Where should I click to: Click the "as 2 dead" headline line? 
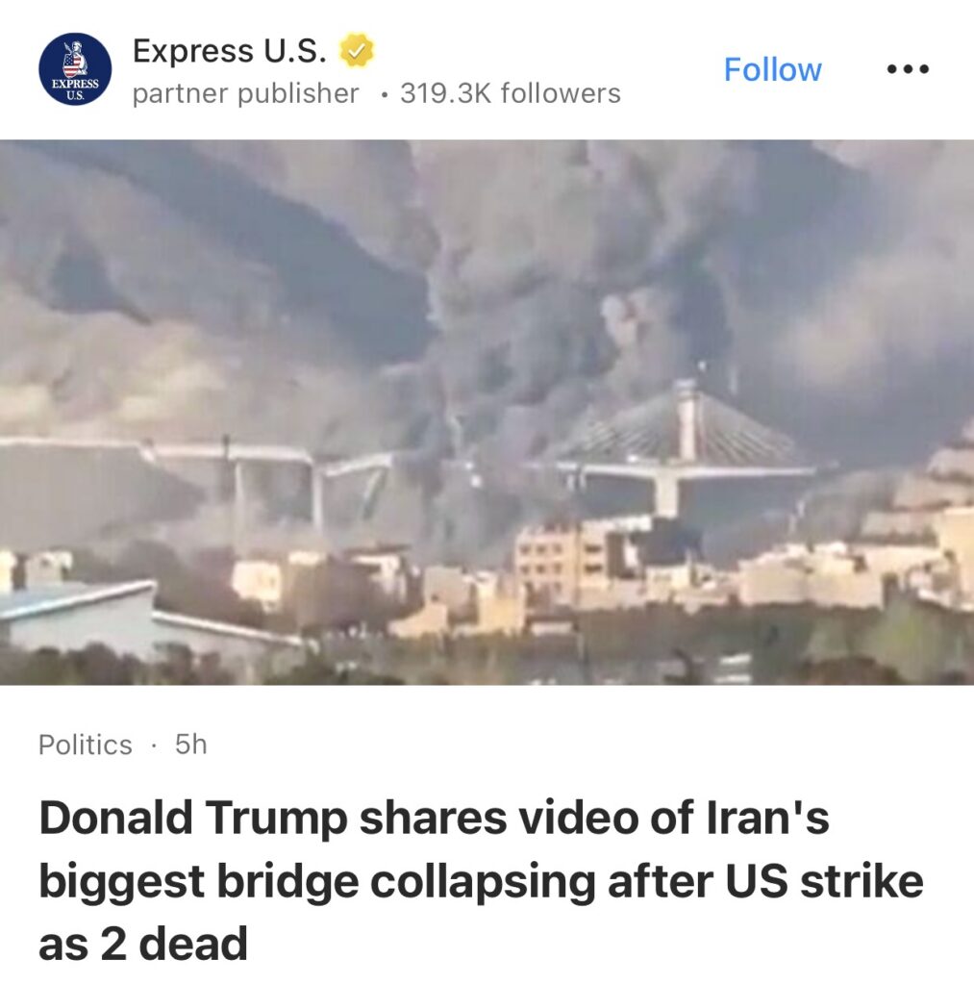tap(143, 944)
